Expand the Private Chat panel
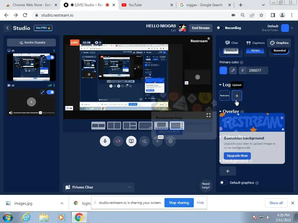This screenshot has width=298, height=223. click(x=99, y=187)
